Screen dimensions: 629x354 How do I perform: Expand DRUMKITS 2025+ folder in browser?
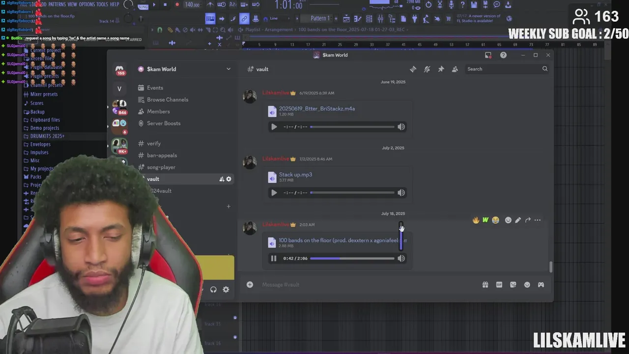[x=47, y=136]
